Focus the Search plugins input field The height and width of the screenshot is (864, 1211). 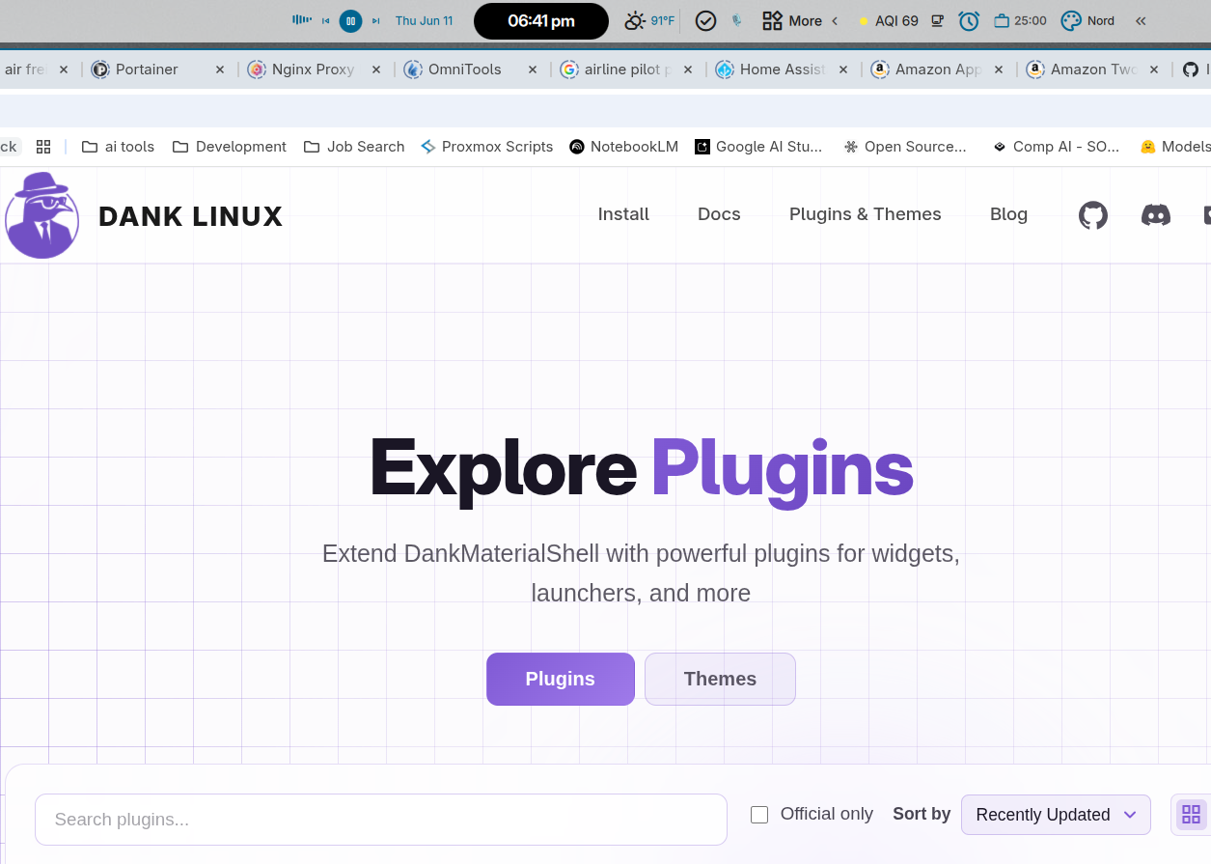pyautogui.click(x=381, y=820)
